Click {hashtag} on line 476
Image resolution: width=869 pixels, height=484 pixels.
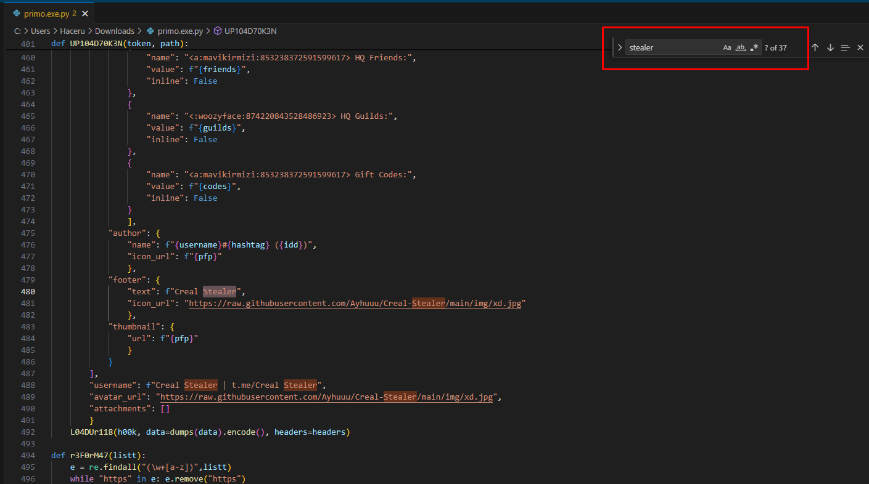[248, 245]
